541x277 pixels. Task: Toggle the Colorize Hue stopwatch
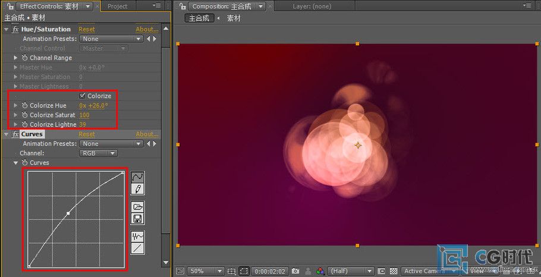point(25,106)
